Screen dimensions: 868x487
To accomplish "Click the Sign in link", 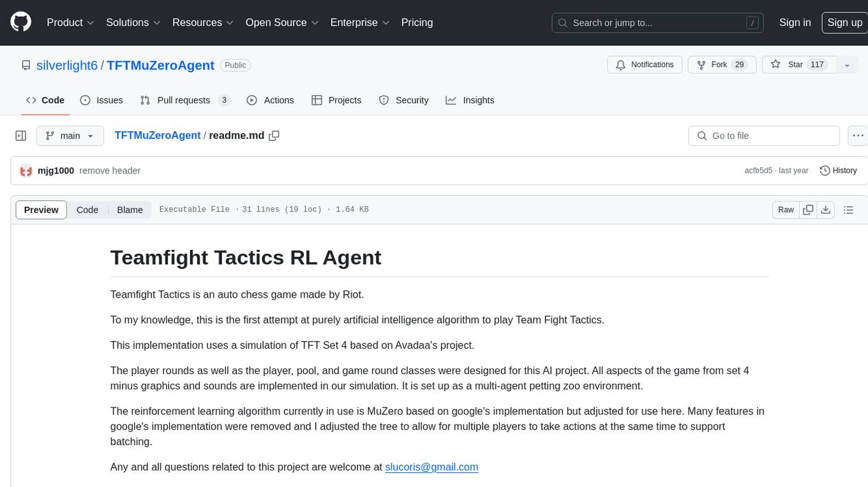I will click(795, 22).
